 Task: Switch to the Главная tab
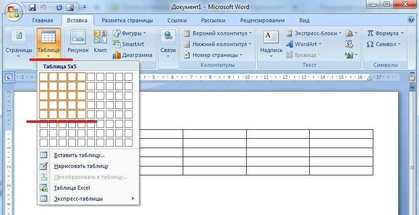click(43, 20)
